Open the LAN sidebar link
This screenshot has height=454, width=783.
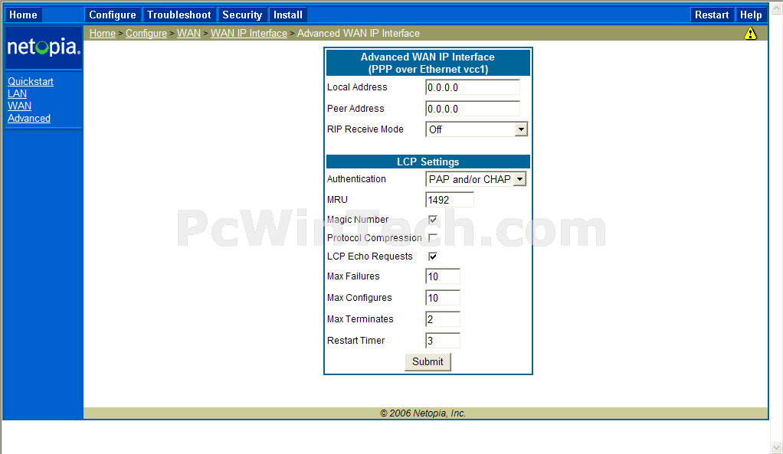pos(17,94)
